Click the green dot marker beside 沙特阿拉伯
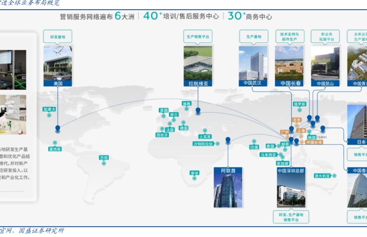 pos(218,144)
